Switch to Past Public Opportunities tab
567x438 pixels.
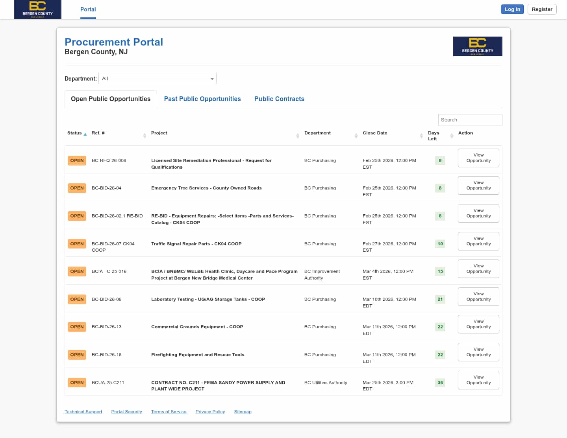coord(202,99)
